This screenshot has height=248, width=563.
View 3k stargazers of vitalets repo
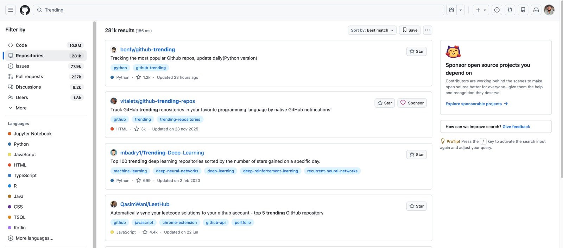pyautogui.click(x=140, y=129)
